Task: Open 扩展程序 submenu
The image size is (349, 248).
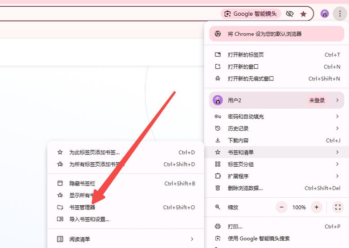Action: (277, 176)
